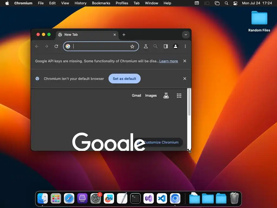Viewport: 277px width, 208px height.
Task: Dismiss the Google API keys warning
Action: pos(185,61)
